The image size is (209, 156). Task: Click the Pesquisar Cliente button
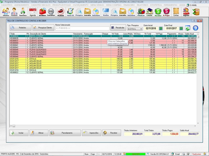pyautogui.click(x=43, y=28)
